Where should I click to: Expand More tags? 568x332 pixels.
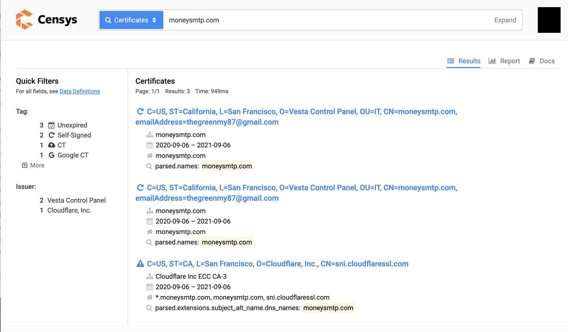click(x=33, y=165)
